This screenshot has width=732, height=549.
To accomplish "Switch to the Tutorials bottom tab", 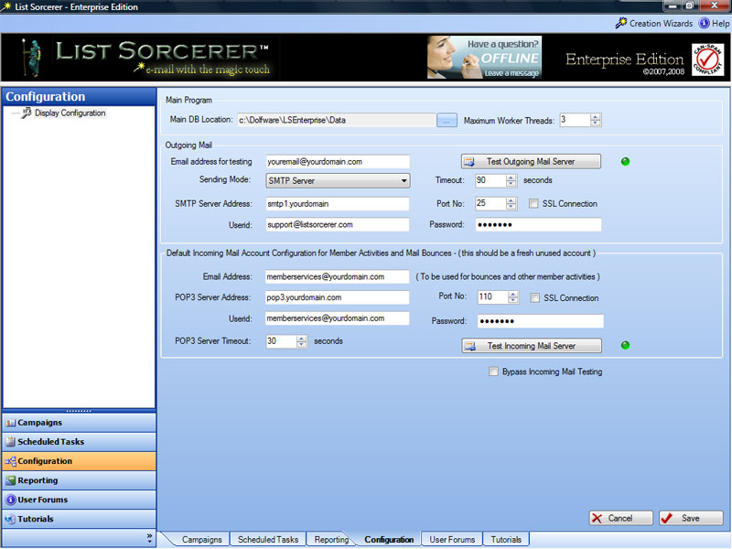I will click(506, 539).
